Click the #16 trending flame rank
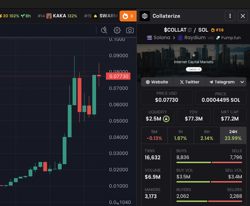 (x=217, y=30)
